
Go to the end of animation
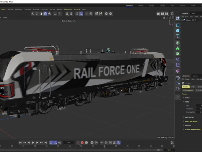tap(45, 143)
